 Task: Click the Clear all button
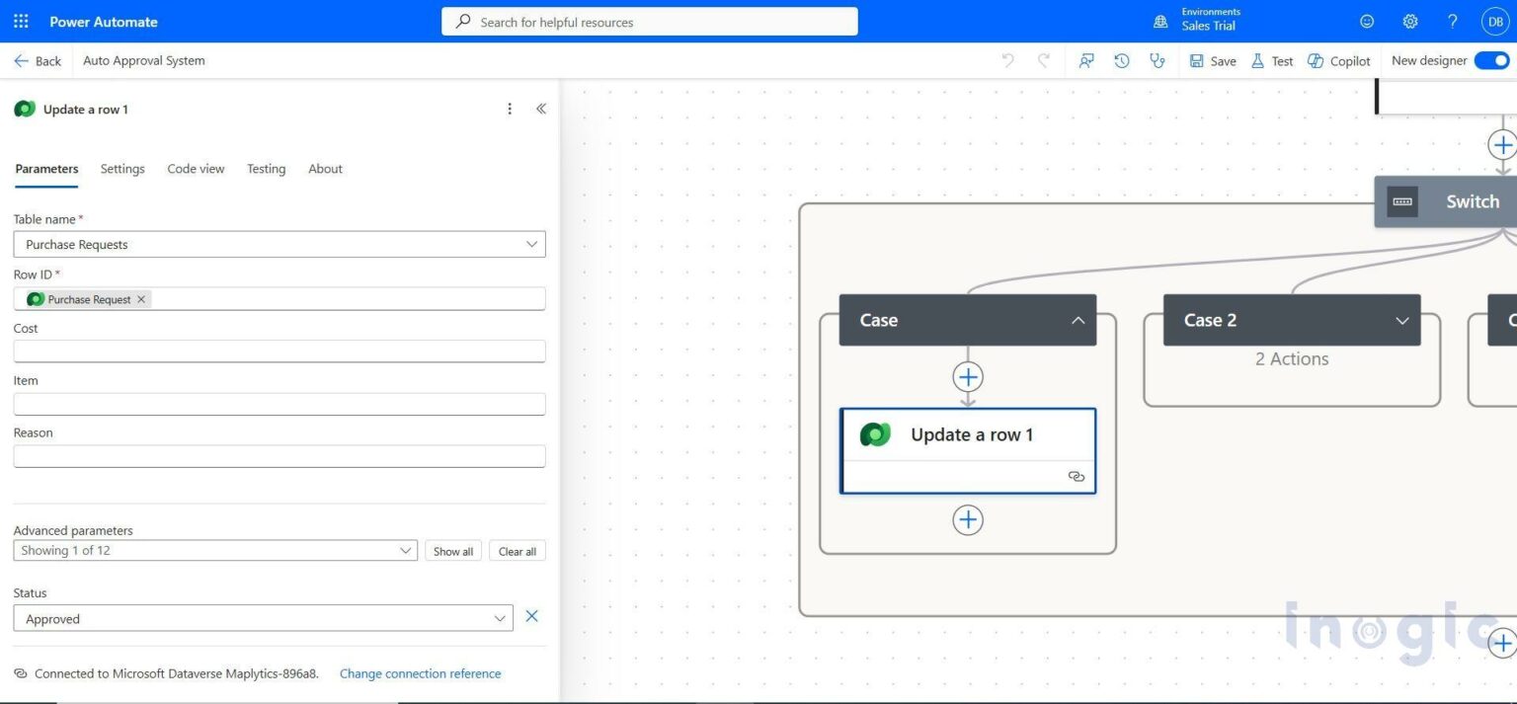tap(518, 551)
